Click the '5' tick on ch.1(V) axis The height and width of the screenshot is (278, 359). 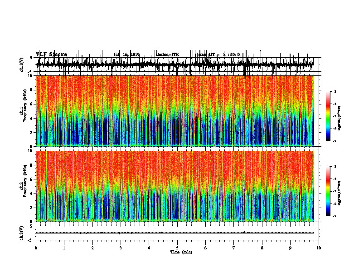pos(31,58)
